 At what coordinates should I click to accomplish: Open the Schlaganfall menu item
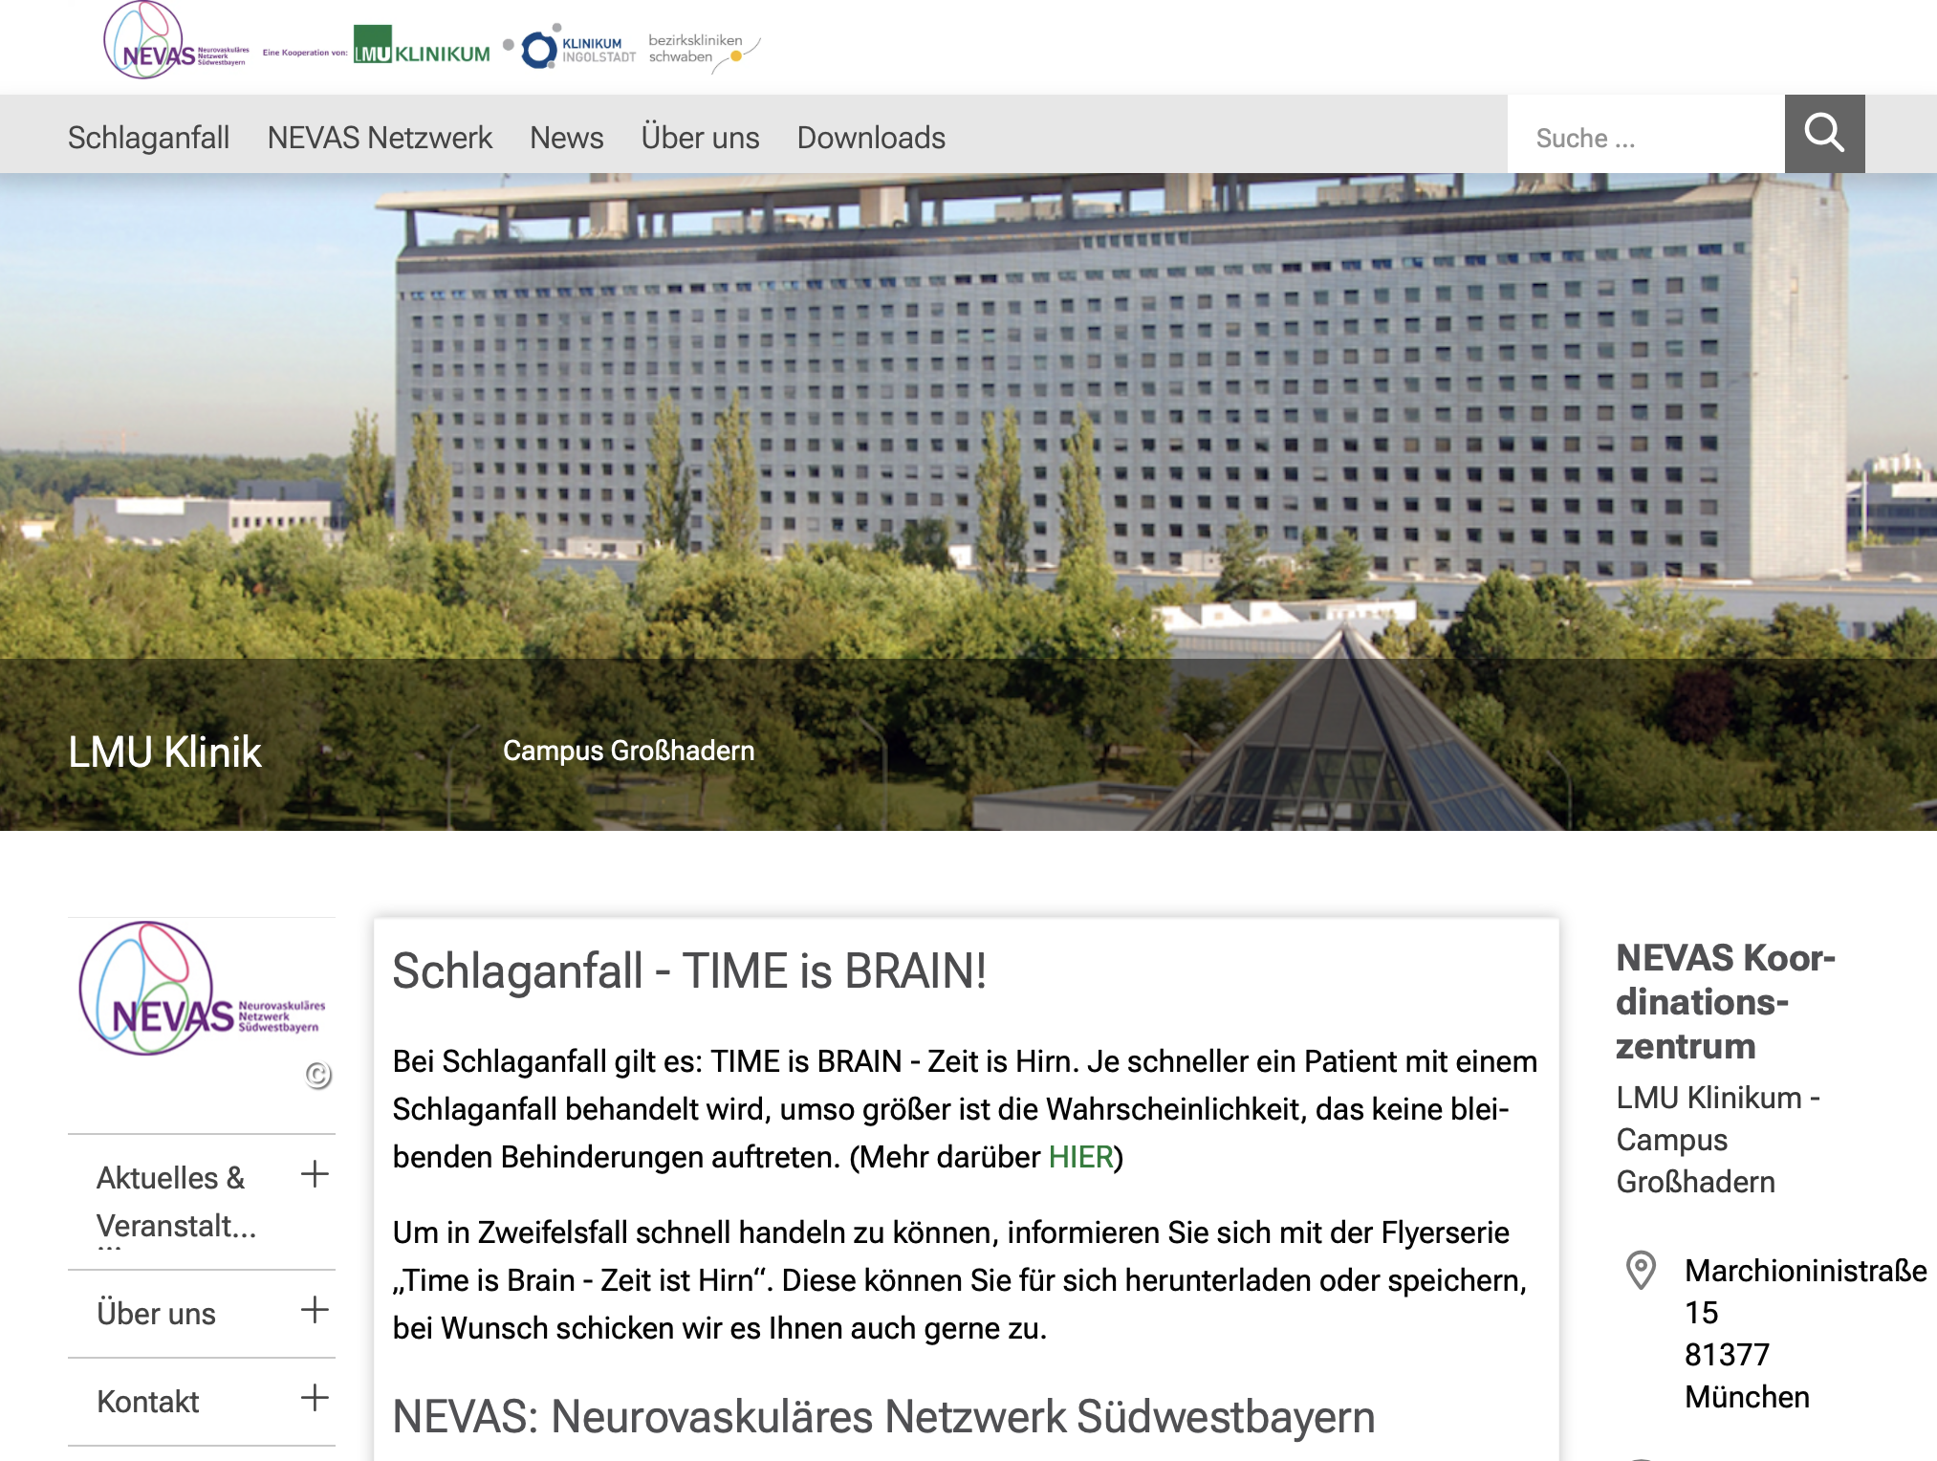148,138
